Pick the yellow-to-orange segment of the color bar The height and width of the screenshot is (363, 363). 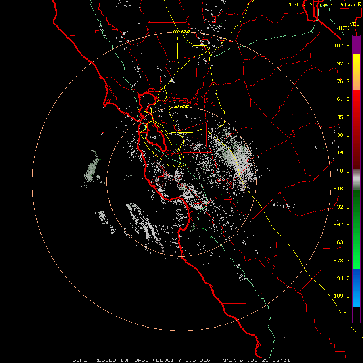(356, 72)
